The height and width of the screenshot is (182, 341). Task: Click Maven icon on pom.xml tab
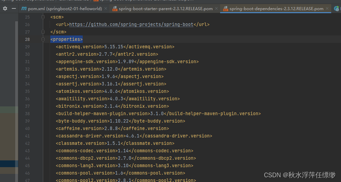(24, 9)
